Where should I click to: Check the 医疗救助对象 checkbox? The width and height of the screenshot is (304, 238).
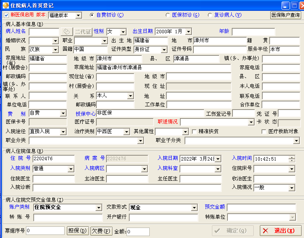(264, 132)
